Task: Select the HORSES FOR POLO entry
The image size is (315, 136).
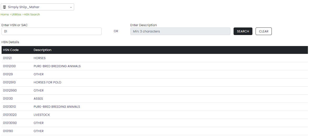Action: 47,82
